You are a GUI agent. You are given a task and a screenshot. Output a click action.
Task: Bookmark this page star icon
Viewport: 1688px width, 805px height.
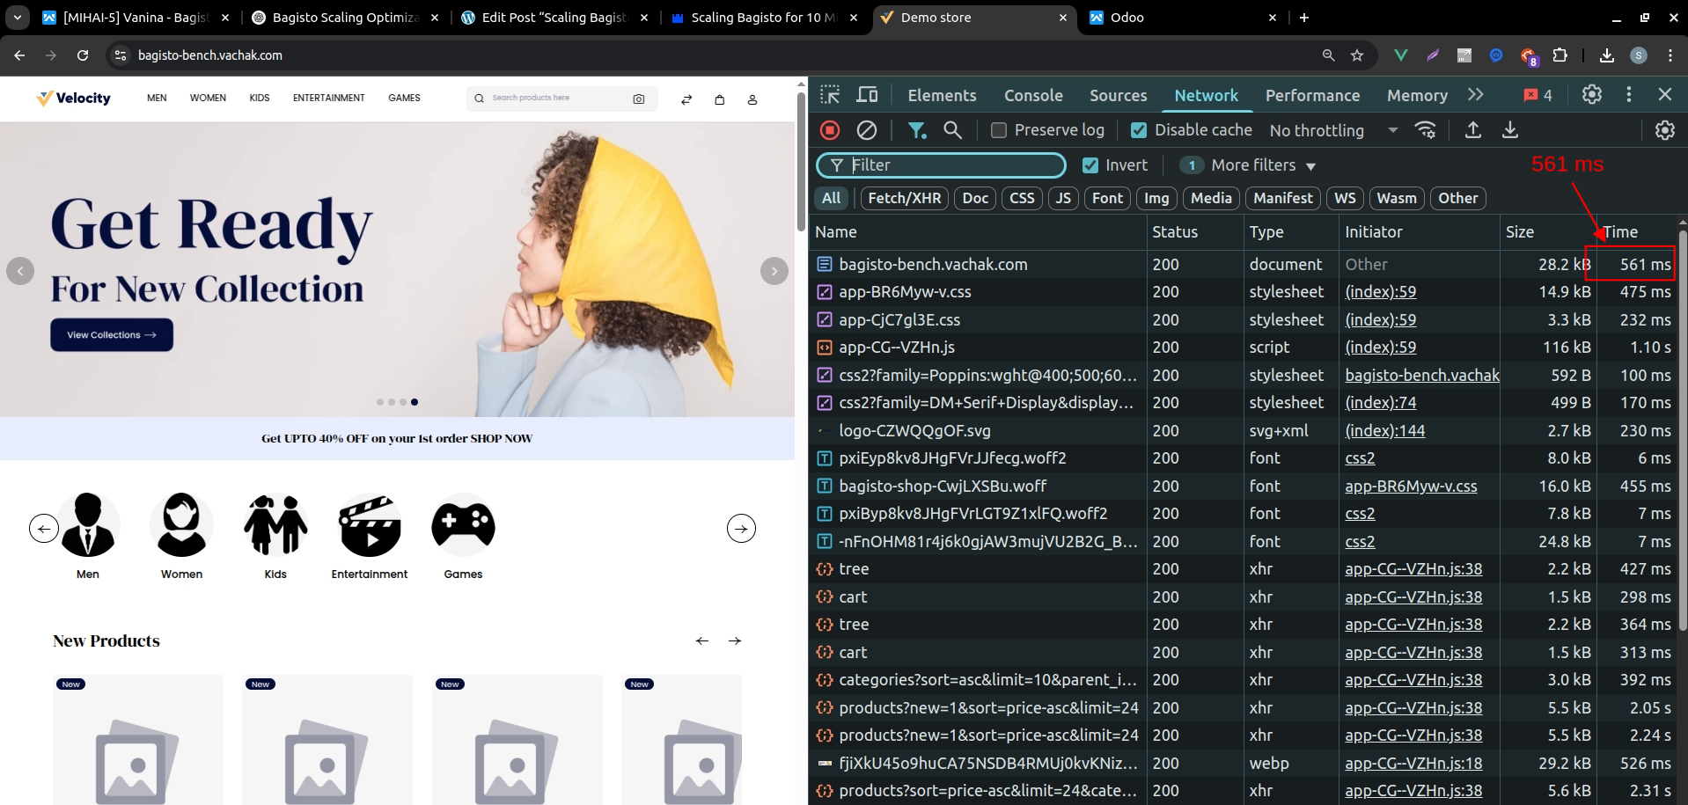pos(1357,55)
